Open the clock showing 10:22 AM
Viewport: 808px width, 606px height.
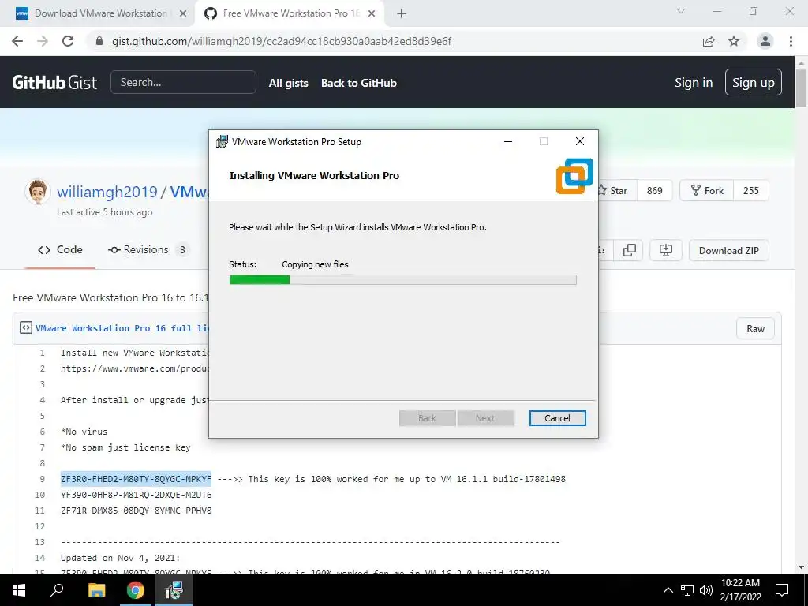pyautogui.click(x=740, y=590)
